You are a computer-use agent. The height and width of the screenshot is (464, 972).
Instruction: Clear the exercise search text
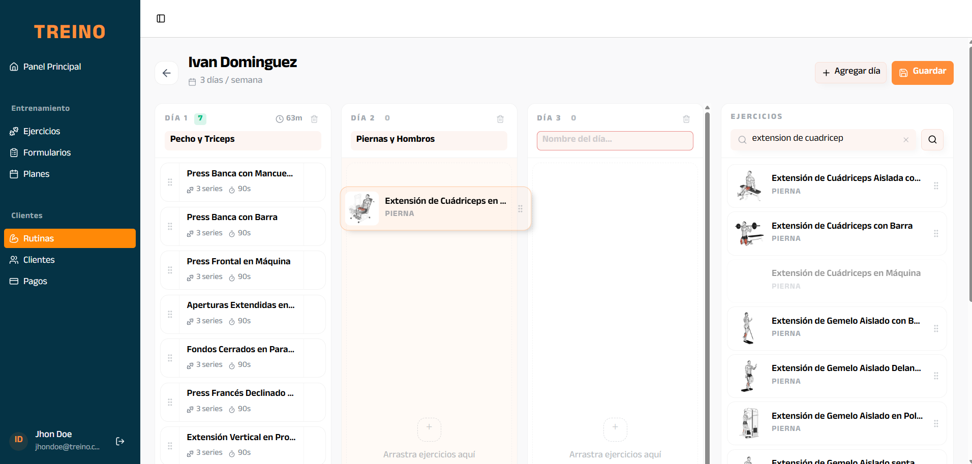[x=906, y=140]
